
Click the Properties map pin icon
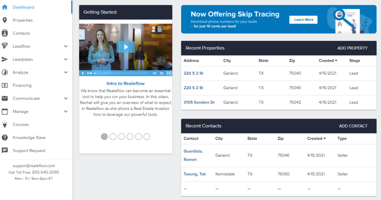click(4, 20)
